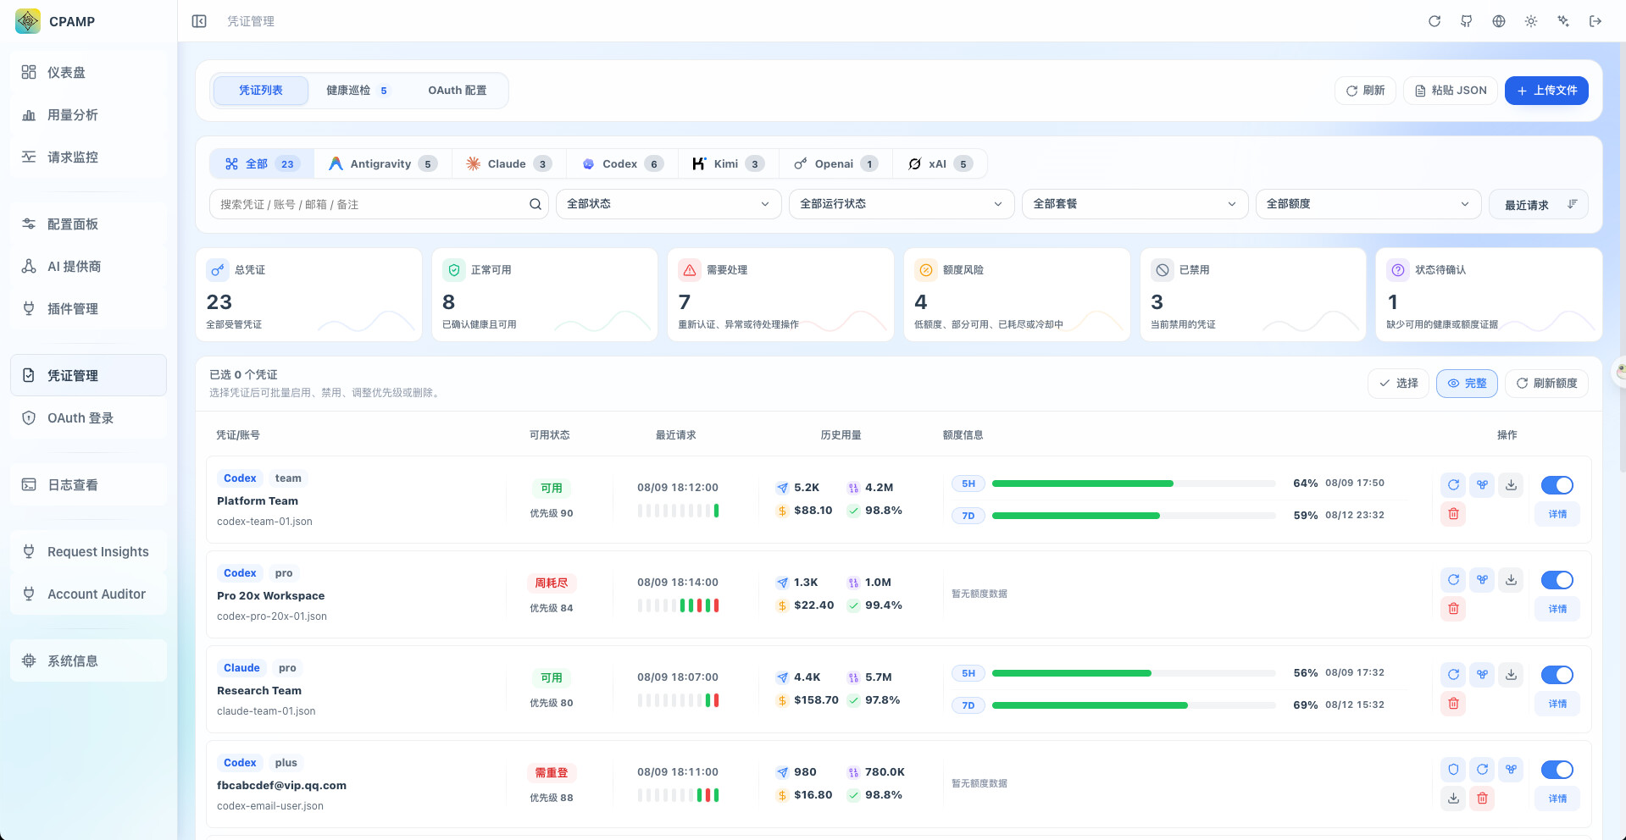The width and height of the screenshot is (1626, 840).
Task: Toggle off the Pro 20x Workspace credential
Action: 1557,580
